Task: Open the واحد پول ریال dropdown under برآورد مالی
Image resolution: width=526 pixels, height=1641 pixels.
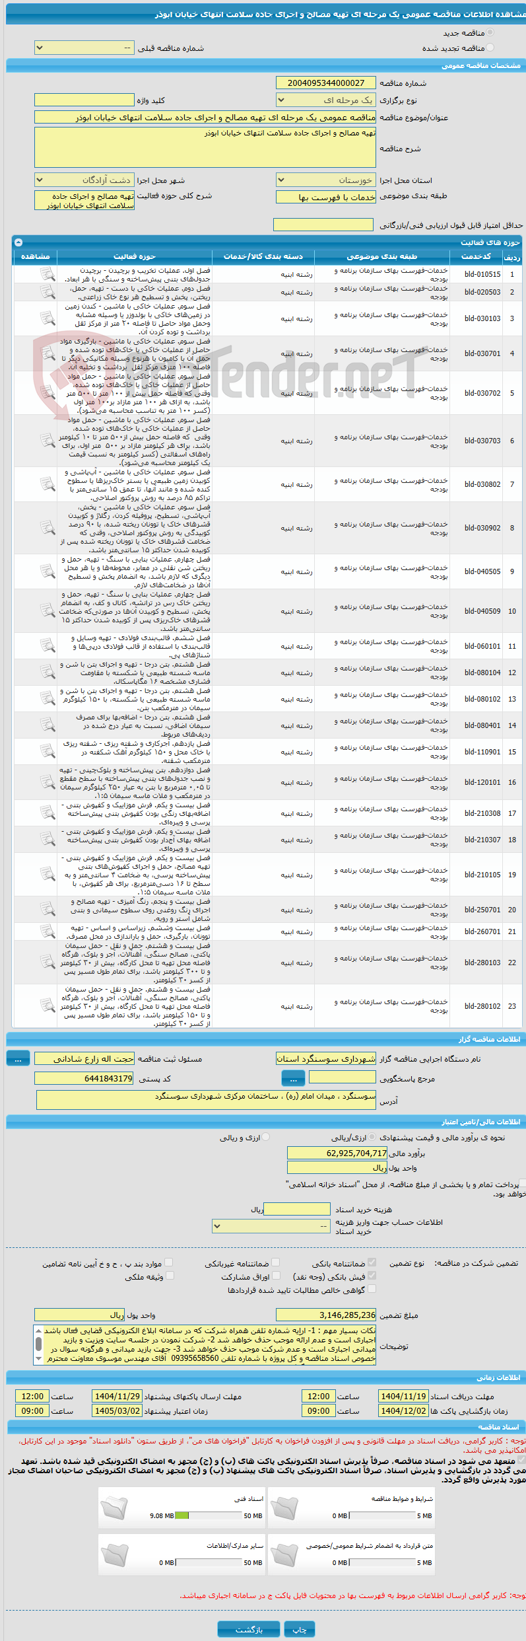Action: [x=337, y=1167]
